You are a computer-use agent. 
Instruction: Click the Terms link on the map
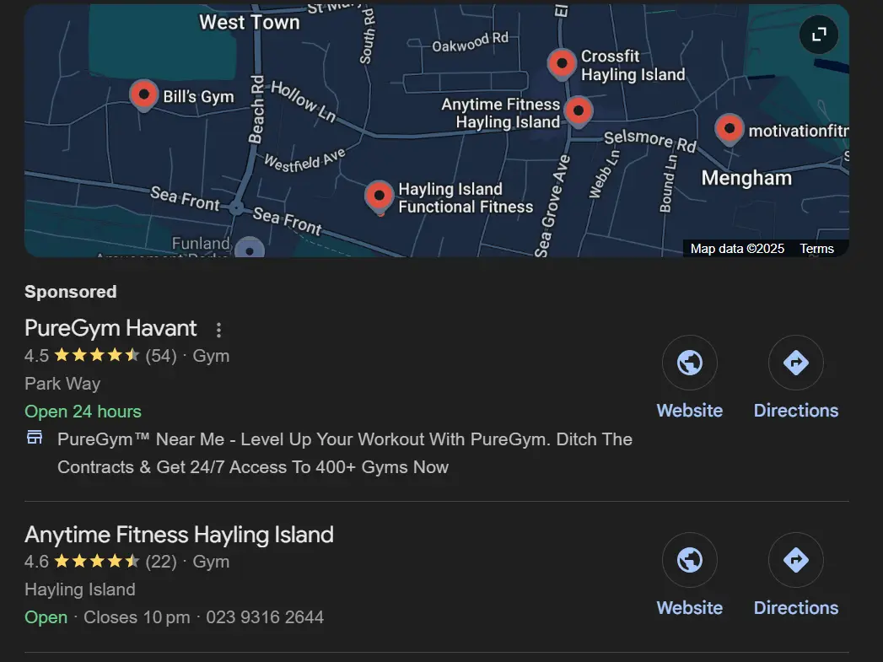(x=816, y=248)
